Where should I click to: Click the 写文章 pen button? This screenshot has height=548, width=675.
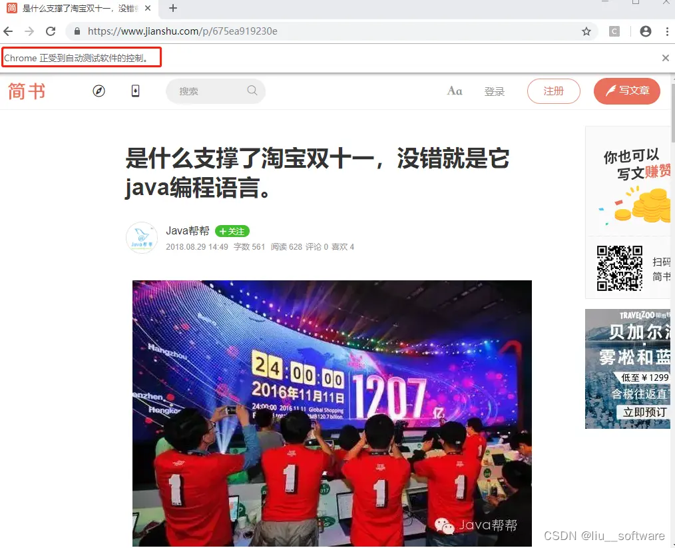tap(626, 91)
